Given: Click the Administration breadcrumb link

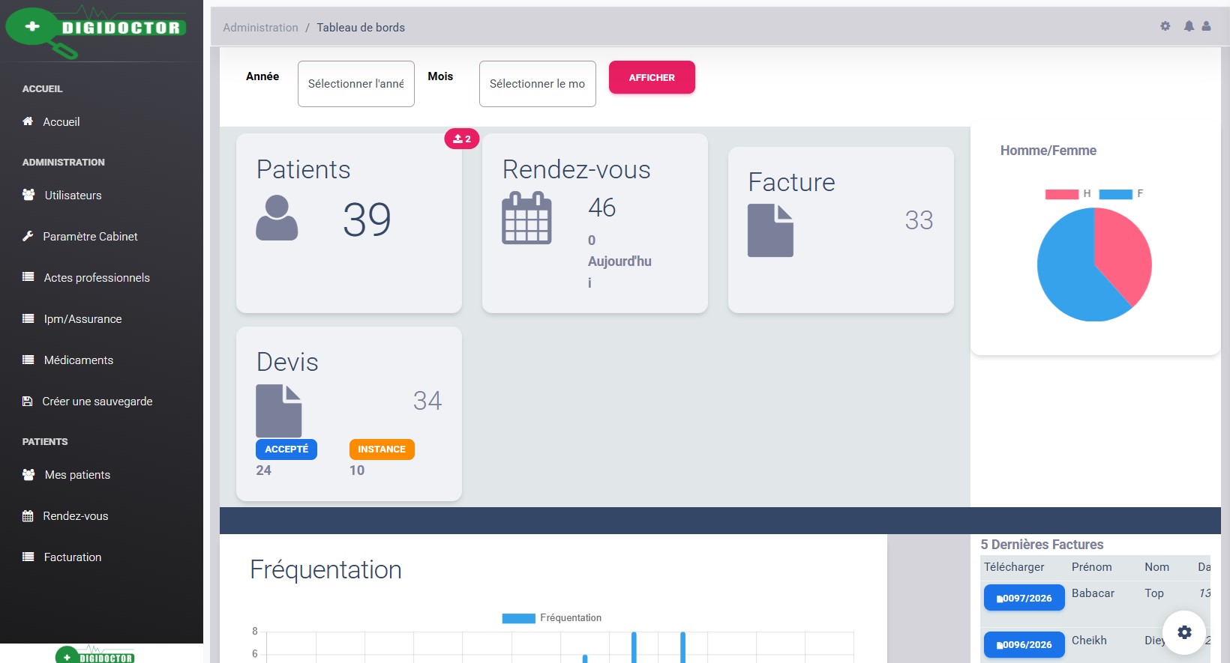Looking at the screenshot, I should click(x=260, y=28).
